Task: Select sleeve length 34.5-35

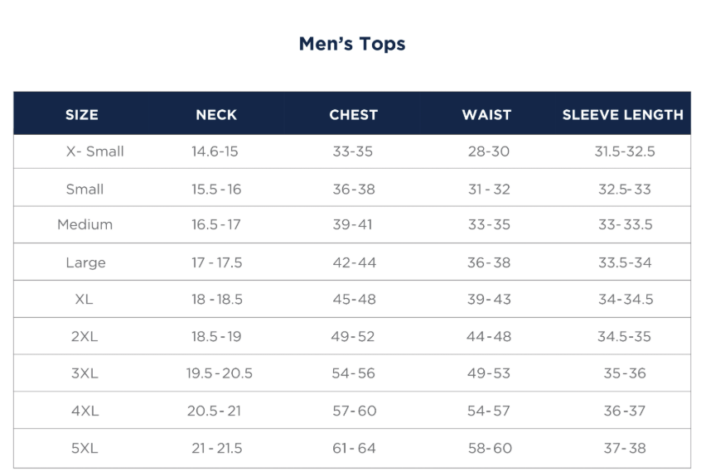Action: [x=624, y=336]
